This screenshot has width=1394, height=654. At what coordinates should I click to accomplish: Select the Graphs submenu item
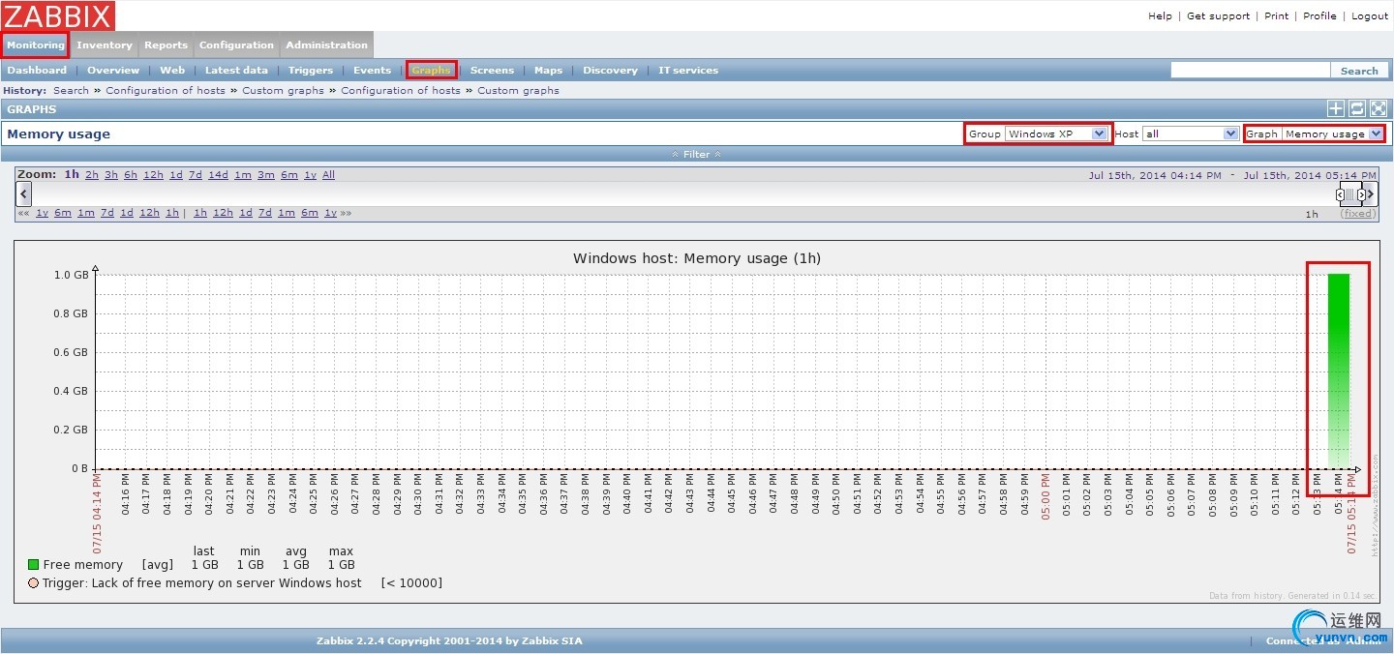click(431, 70)
